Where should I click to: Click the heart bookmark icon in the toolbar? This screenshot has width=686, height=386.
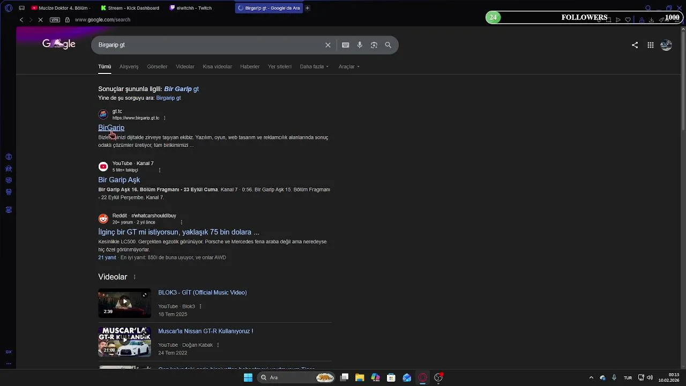[x=628, y=20]
